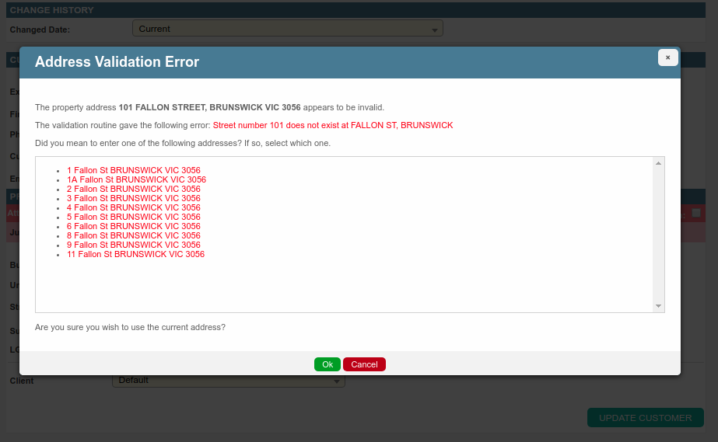Open the Changed Date dropdown
The height and width of the screenshot is (442, 718).
(x=287, y=29)
